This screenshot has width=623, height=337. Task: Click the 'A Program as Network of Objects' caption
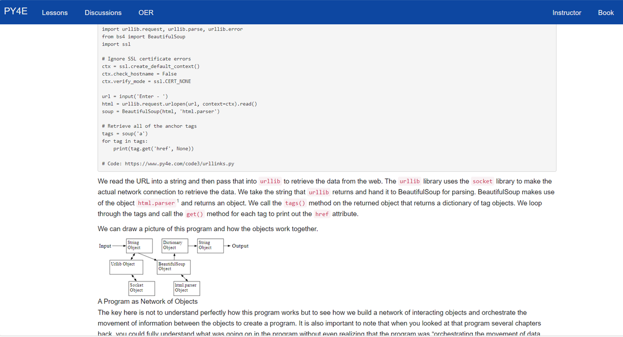click(x=147, y=301)
